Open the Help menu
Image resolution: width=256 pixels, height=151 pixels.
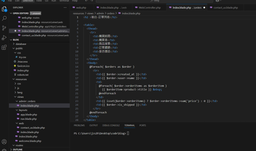click(75, 1)
